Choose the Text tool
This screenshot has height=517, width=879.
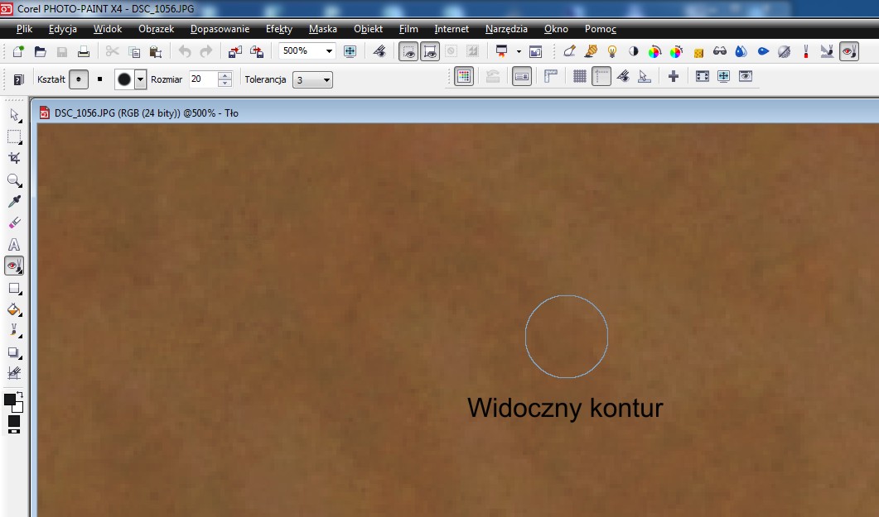coord(14,244)
